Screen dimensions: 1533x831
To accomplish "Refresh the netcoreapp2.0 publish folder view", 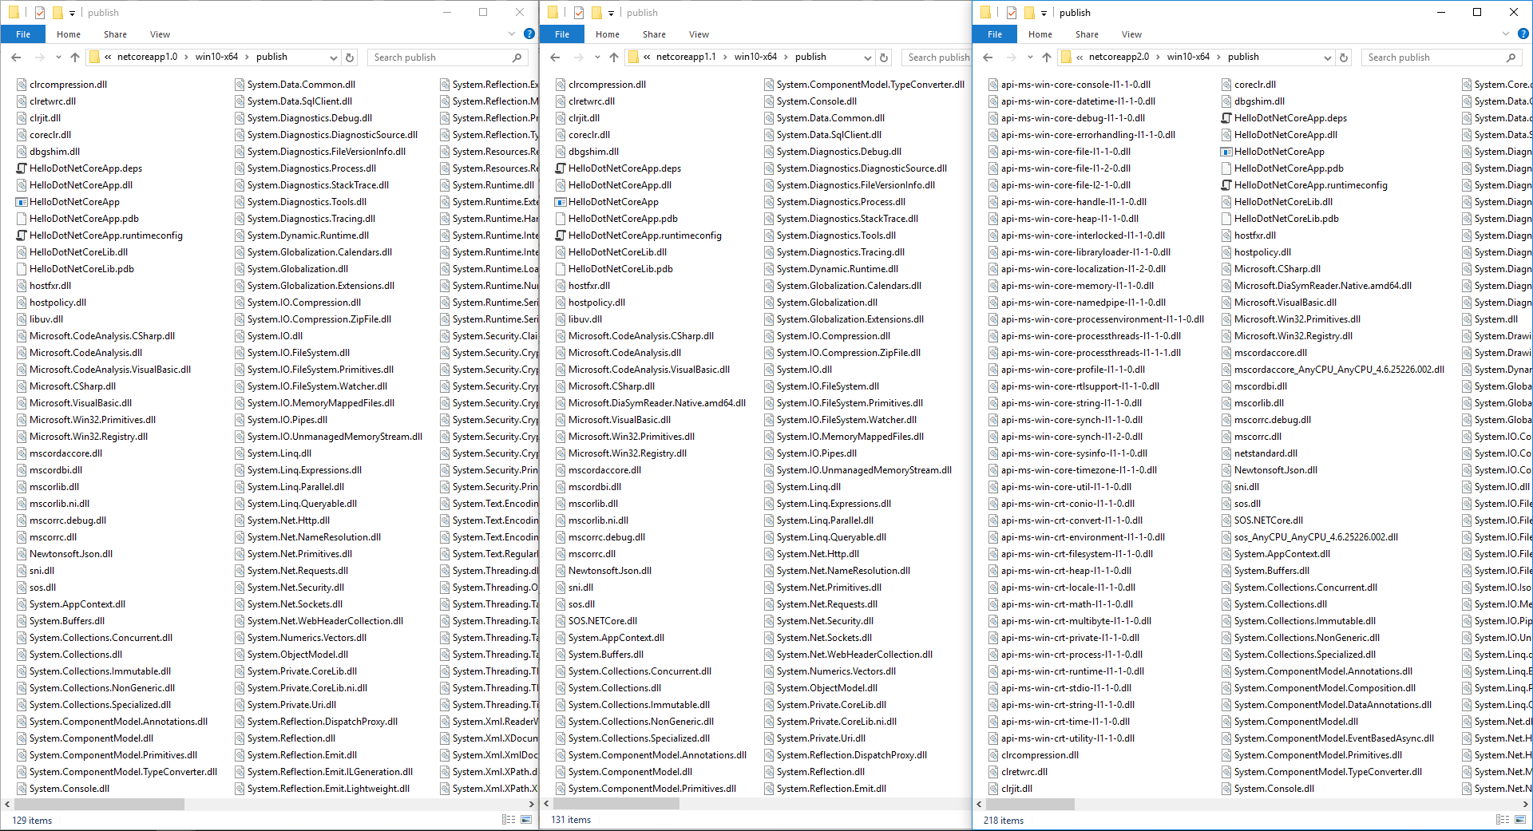I will (1344, 57).
